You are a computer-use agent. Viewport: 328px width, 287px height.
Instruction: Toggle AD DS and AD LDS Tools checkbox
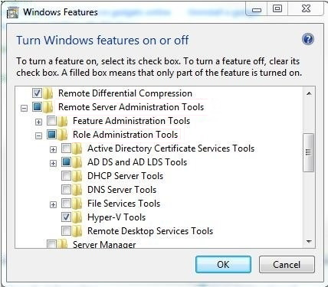pos(66,162)
